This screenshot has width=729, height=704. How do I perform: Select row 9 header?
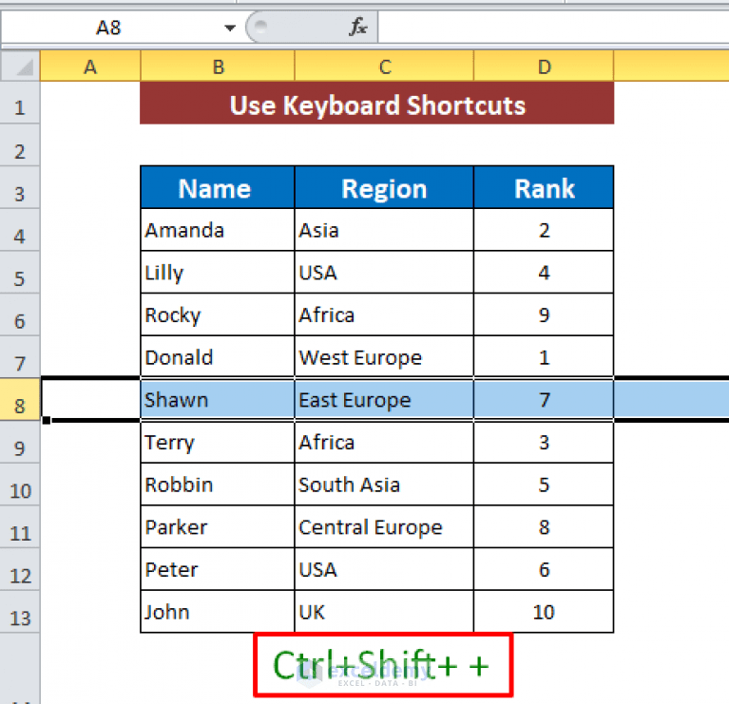coord(20,442)
